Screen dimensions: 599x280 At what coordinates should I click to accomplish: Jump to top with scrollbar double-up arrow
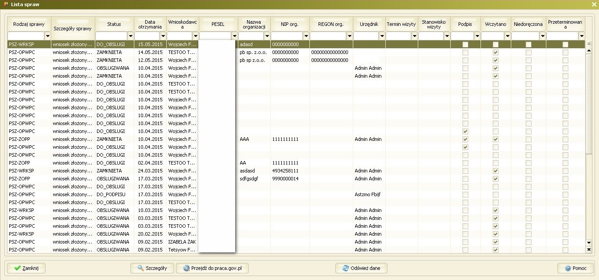pos(589,44)
